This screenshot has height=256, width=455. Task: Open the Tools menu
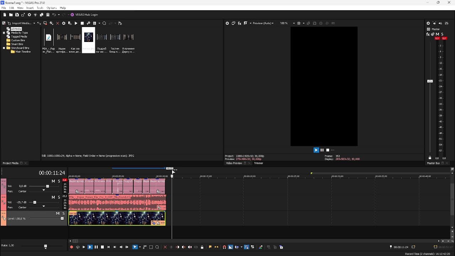(x=40, y=8)
